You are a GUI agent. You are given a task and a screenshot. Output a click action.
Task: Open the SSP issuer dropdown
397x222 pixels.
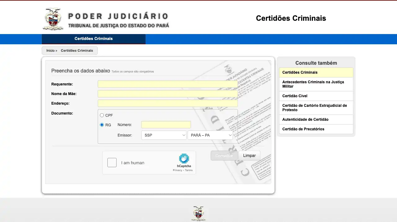click(164, 135)
